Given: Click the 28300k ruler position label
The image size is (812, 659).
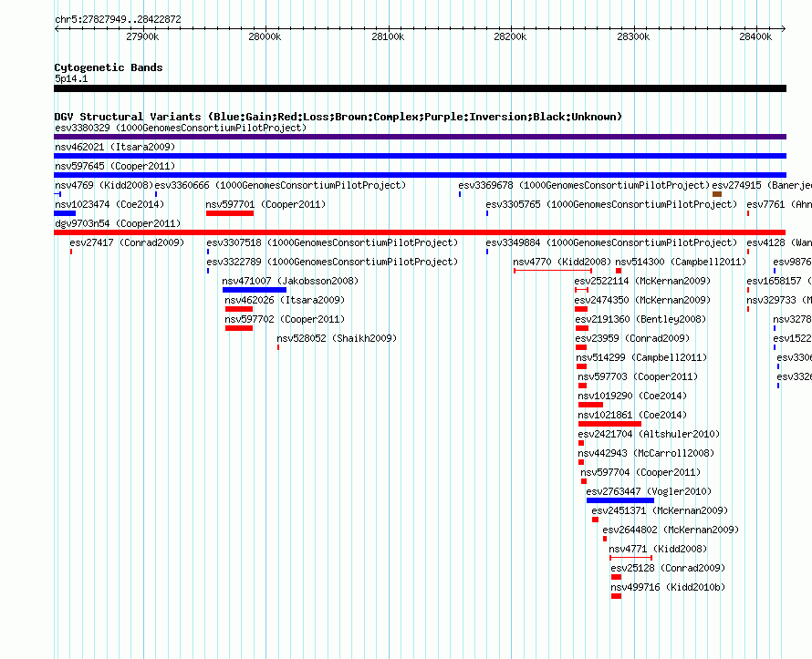Looking at the screenshot, I should [633, 36].
